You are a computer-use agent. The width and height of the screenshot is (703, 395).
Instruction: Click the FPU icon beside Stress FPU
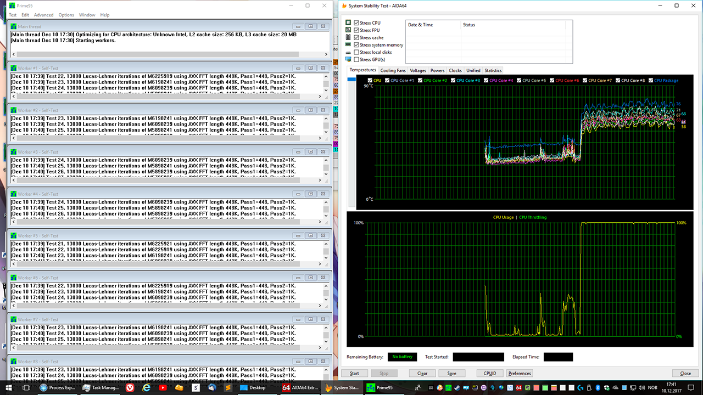click(348, 30)
